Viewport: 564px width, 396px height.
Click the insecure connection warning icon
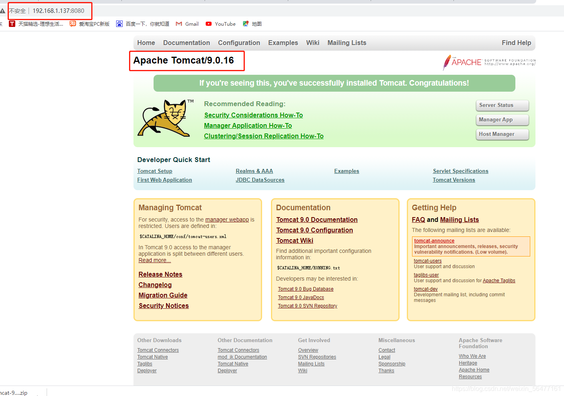(2, 11)
